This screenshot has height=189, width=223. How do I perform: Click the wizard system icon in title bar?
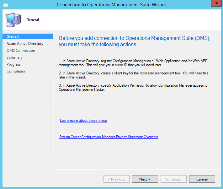6,5
